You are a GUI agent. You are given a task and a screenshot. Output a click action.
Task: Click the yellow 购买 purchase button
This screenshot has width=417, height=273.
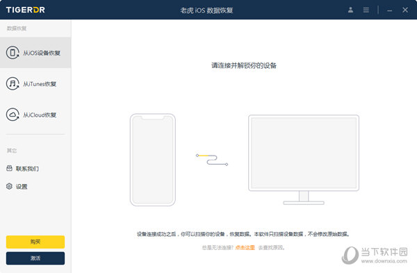coord(35,242)
